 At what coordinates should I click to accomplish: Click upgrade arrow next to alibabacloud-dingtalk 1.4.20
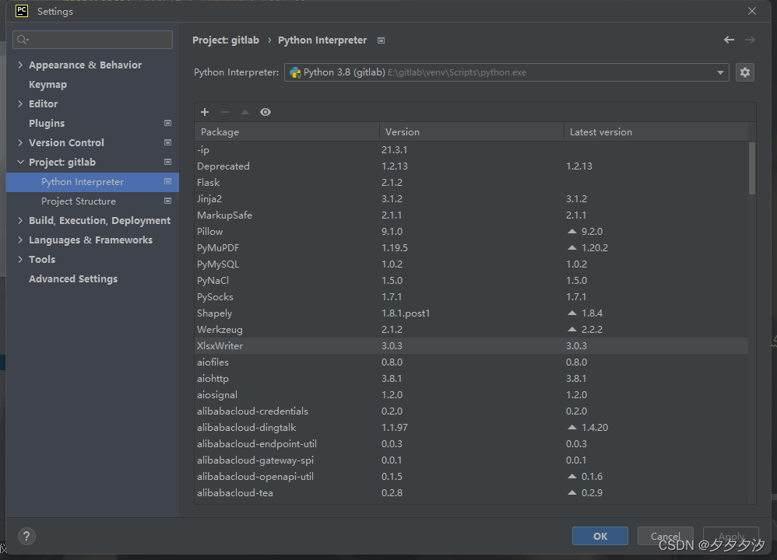571,427
